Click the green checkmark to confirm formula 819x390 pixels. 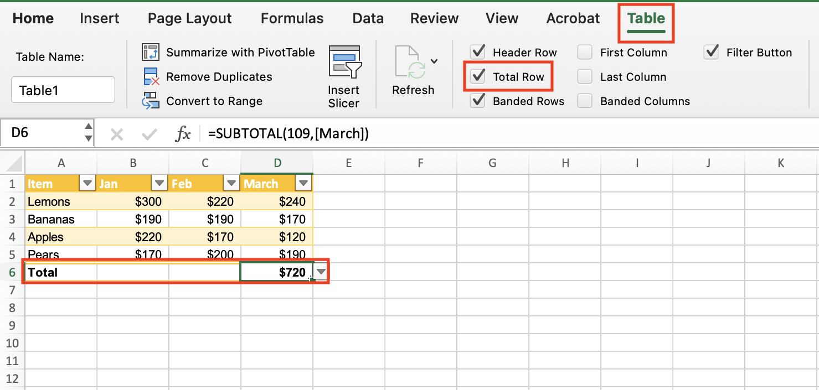point(148,133)
